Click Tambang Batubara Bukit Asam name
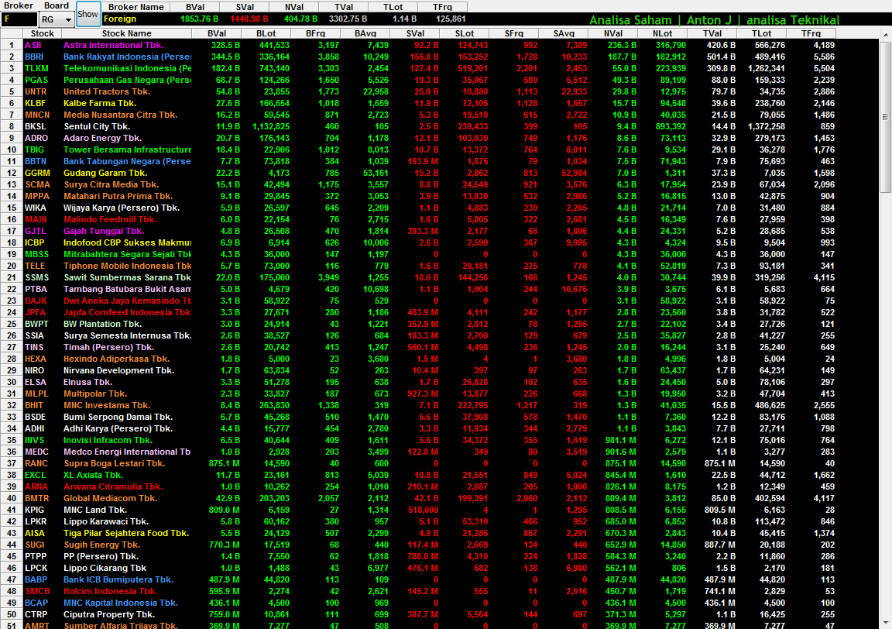Screen dimensions: 892x629 (128, 289)
